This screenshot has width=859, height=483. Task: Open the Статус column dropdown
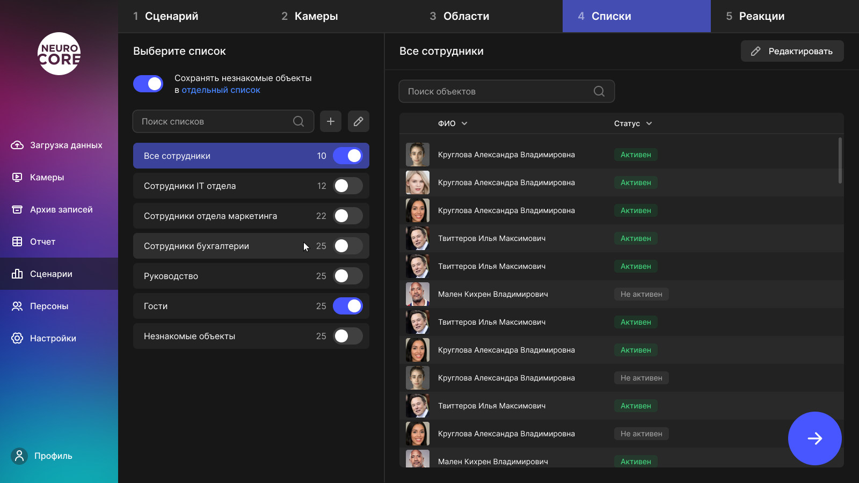[649, 123]
